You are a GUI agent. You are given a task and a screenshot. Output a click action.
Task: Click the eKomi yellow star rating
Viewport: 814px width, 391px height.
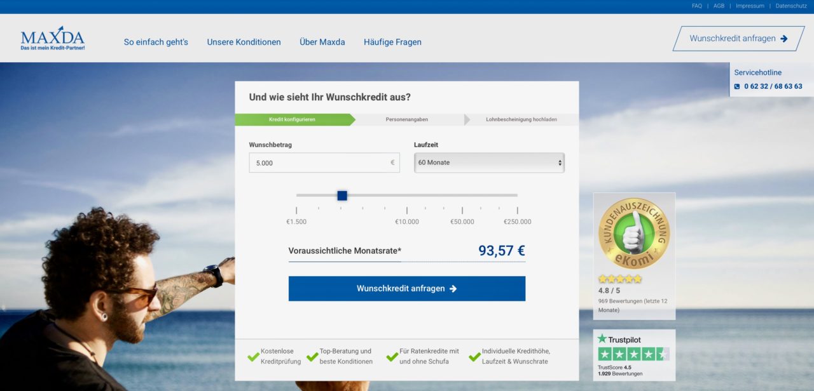point(620,279)
